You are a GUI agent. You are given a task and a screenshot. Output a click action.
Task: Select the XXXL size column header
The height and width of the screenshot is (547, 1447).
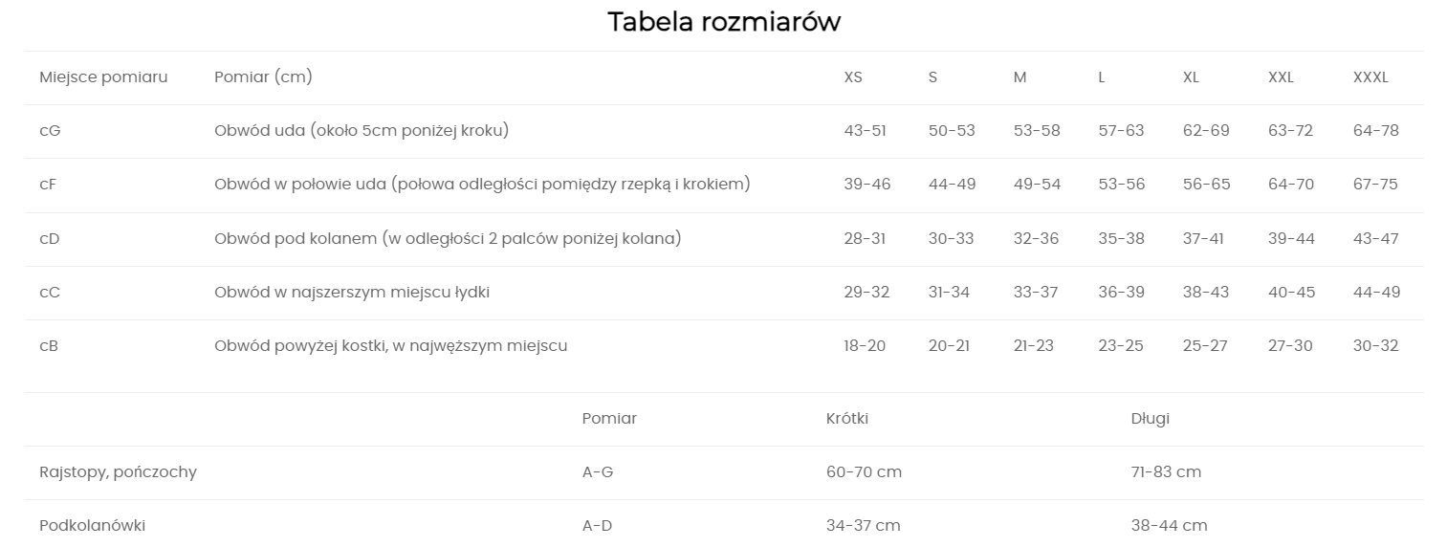1370,77
